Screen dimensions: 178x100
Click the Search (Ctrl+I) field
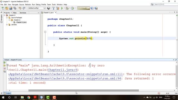coord(164,4)
